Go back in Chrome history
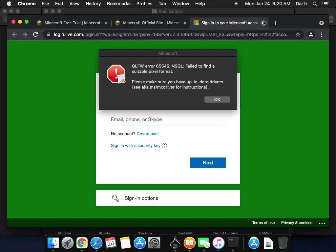336x252 pixels. point(14,34)
